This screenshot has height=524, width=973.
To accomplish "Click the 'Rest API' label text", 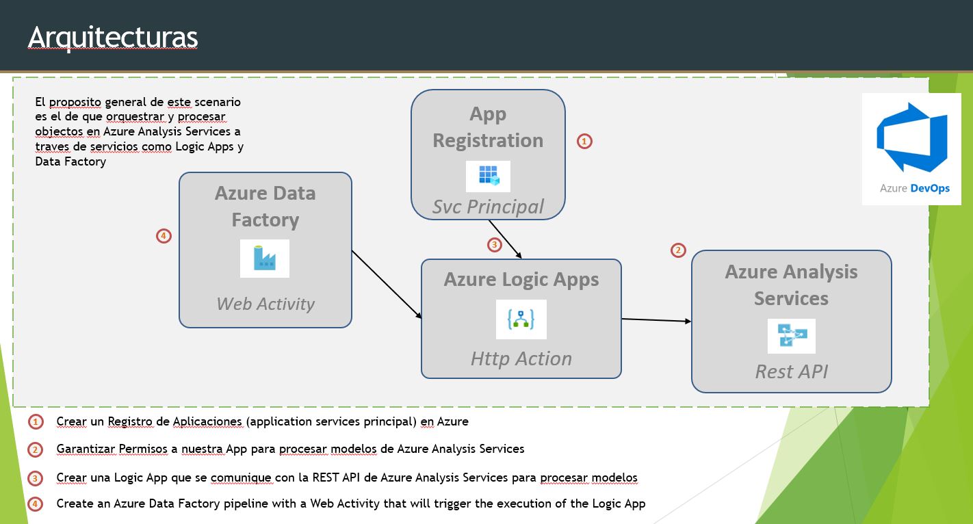I will 791,371.
